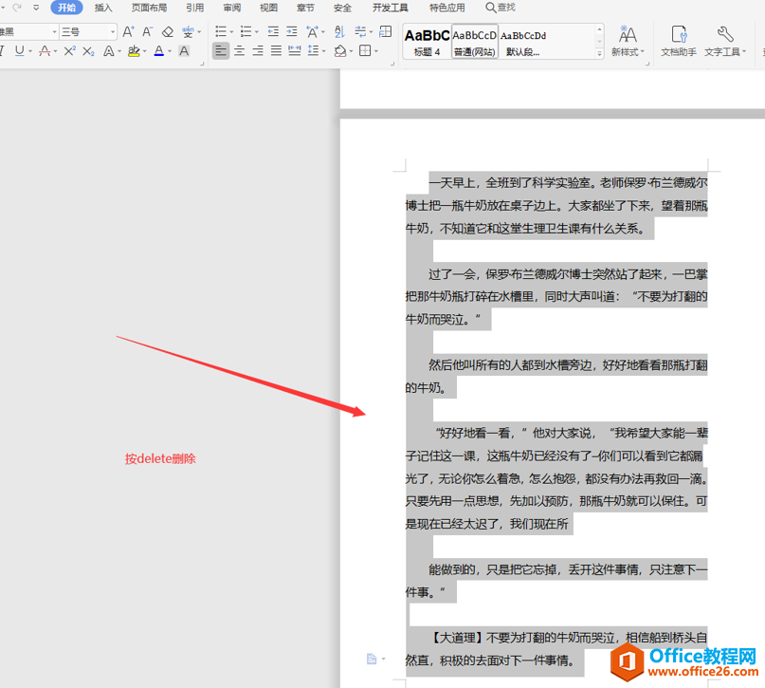Click the numbered list icon

[x=246, y=32]
